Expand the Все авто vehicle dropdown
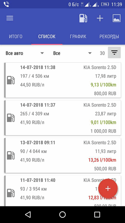The height and width of the screenshot is (223, 125). click(x=25, y=53)
